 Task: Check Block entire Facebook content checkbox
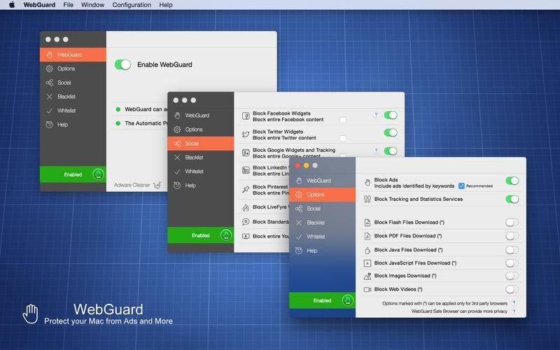tap(343, 120)
